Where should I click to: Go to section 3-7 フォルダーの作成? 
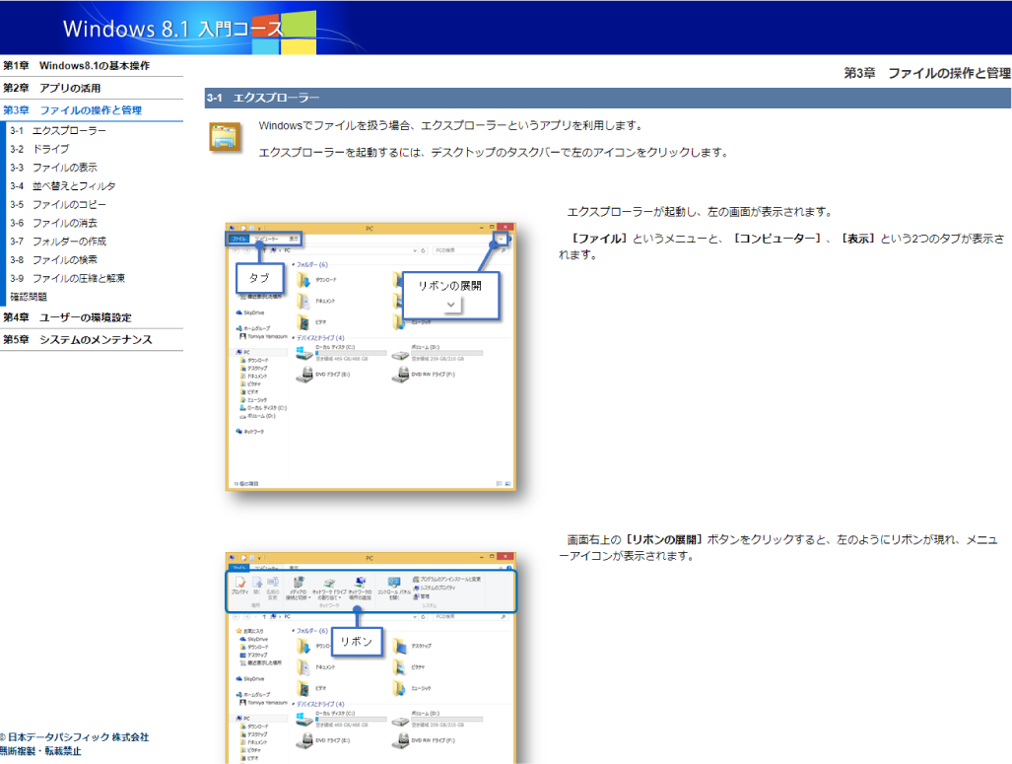[x=58, y=242]
